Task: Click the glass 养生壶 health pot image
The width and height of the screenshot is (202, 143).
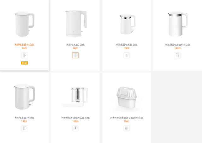Action: [x=75, y=97]
